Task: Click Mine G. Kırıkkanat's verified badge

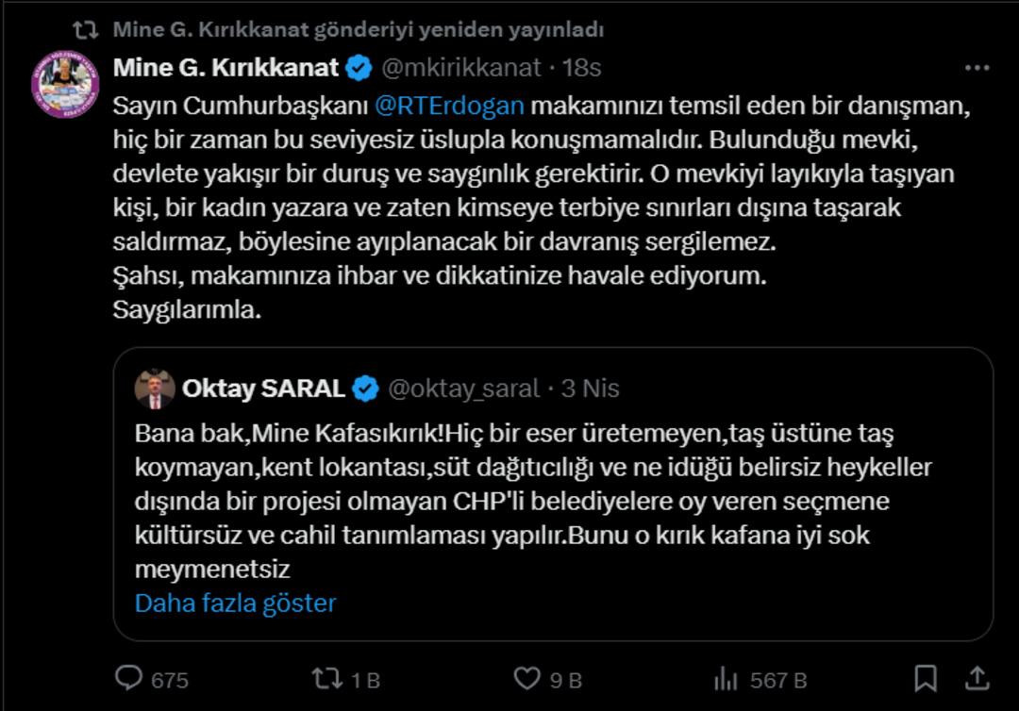Action: tap(359, 68)
